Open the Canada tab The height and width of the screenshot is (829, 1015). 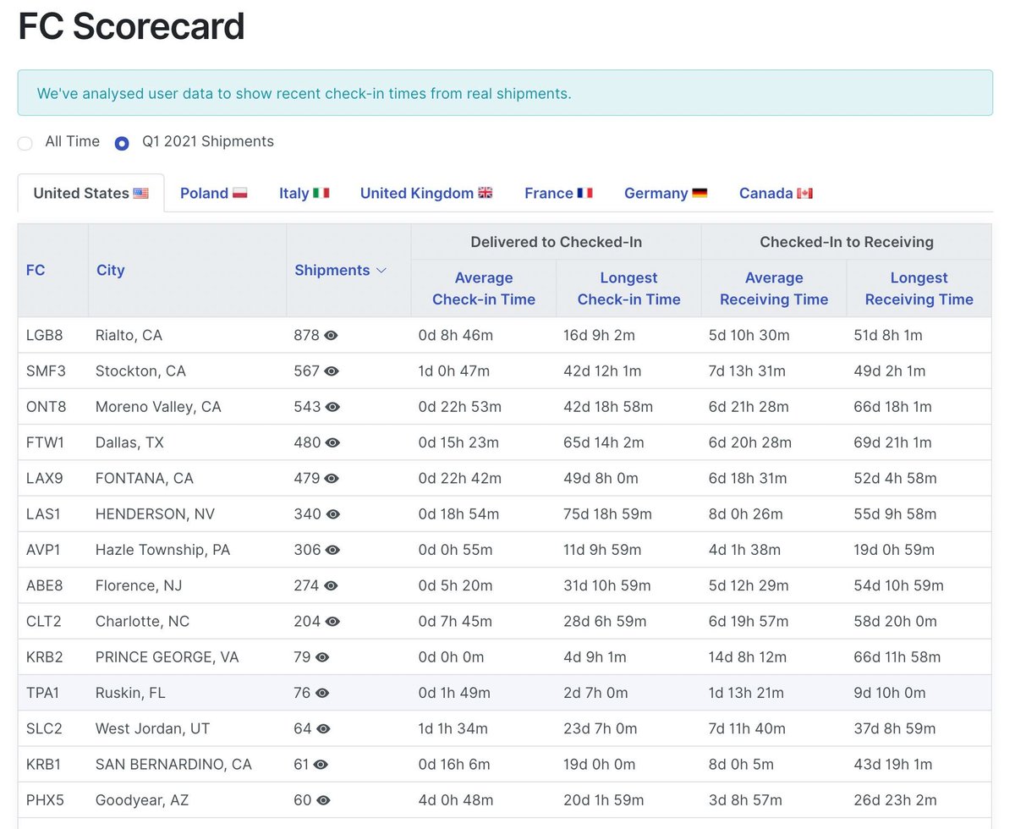776,193
